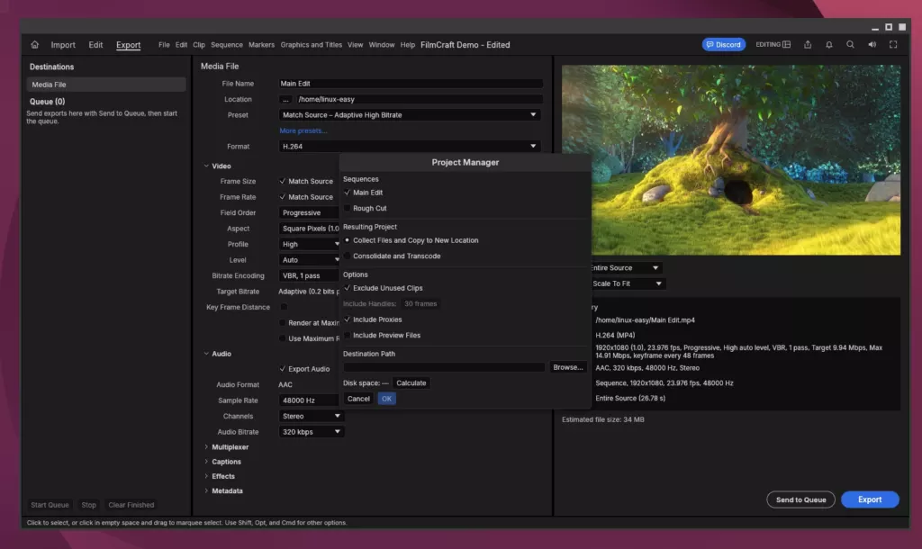Click Browse for destination path

coord(567,367)
